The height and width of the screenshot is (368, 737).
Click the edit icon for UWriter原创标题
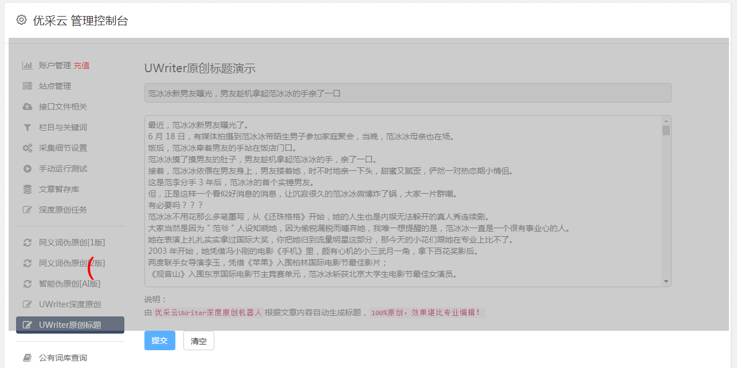click(27, 325)
